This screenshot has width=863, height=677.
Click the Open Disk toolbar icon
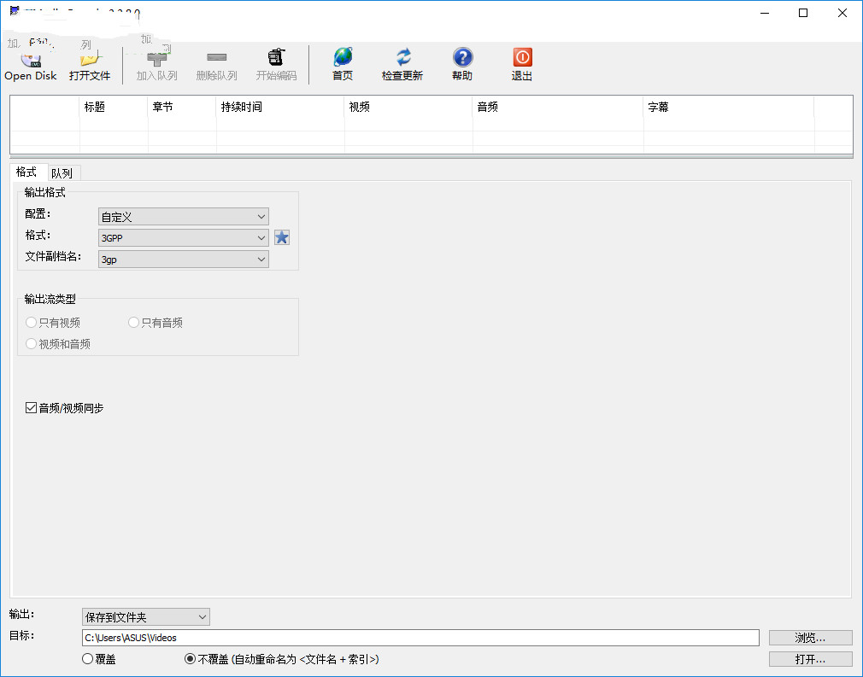coord(31,59)
